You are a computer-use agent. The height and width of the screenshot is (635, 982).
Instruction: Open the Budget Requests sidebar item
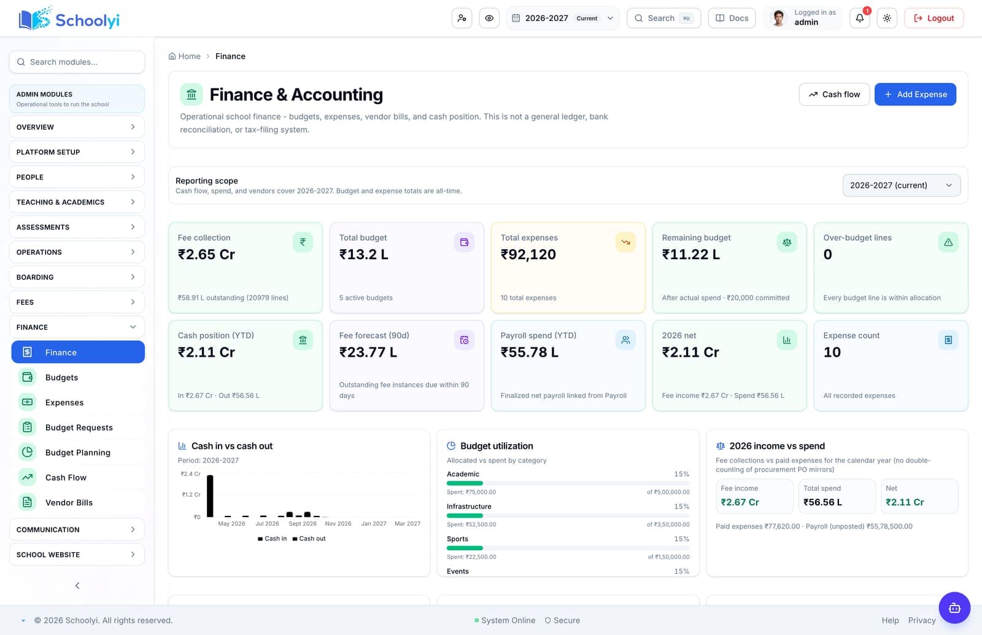click(78, 427)
